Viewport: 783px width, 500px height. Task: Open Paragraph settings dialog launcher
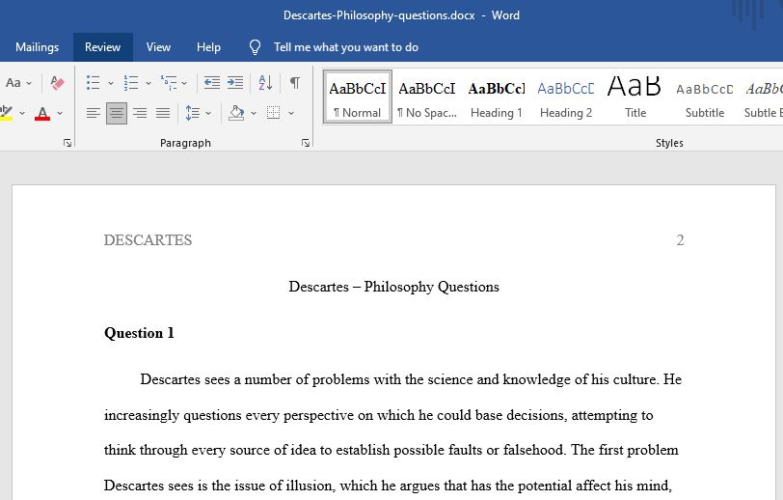tap(306, 144)
